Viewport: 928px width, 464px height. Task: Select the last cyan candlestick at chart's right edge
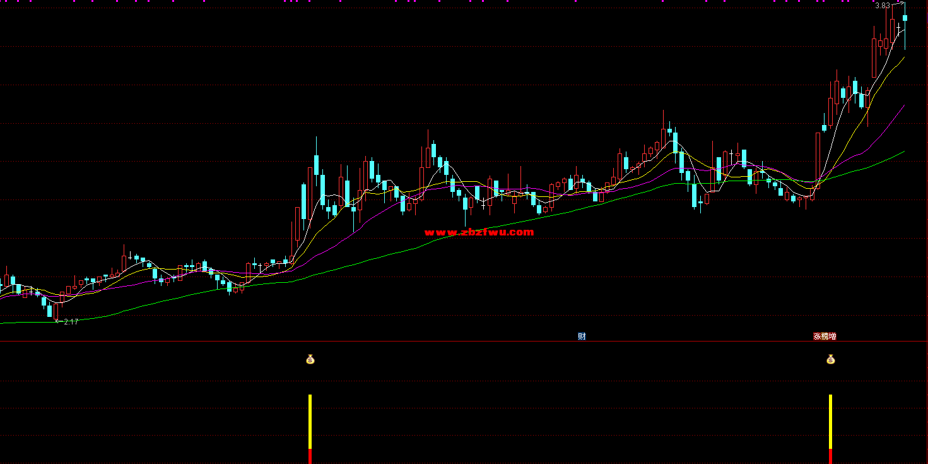905,18
